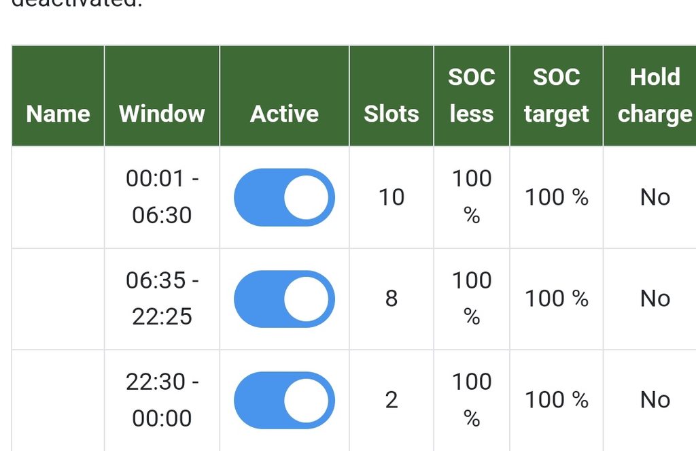Click the Slots value 8
Image resolution: width=696 pixels, height=451 pixels.
[x=391, y=299]
